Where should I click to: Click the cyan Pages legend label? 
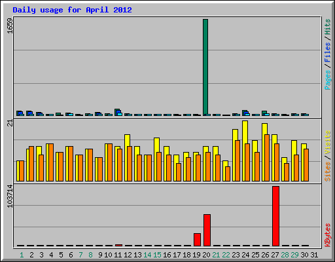click(x=327, y=79)
